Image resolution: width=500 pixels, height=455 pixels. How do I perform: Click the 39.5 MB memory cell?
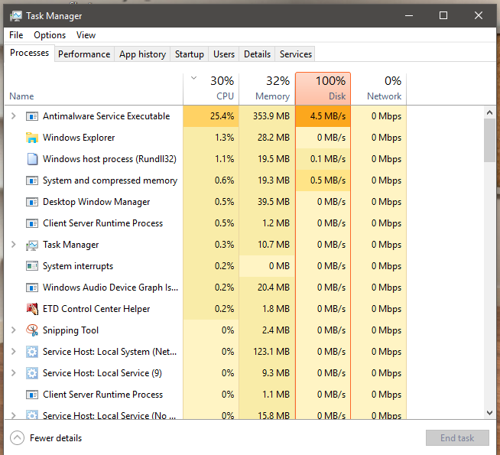[267, 202]
